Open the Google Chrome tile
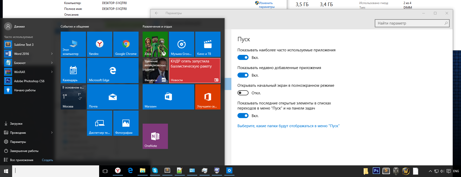461x177 pixels. pyautogui.click(x=126, y=44)
